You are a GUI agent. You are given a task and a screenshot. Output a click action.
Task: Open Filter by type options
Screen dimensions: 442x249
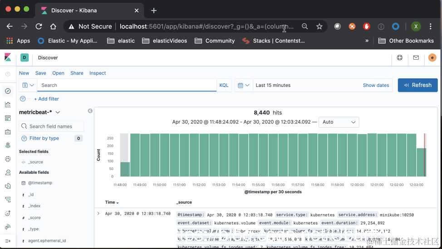[44, 138]
